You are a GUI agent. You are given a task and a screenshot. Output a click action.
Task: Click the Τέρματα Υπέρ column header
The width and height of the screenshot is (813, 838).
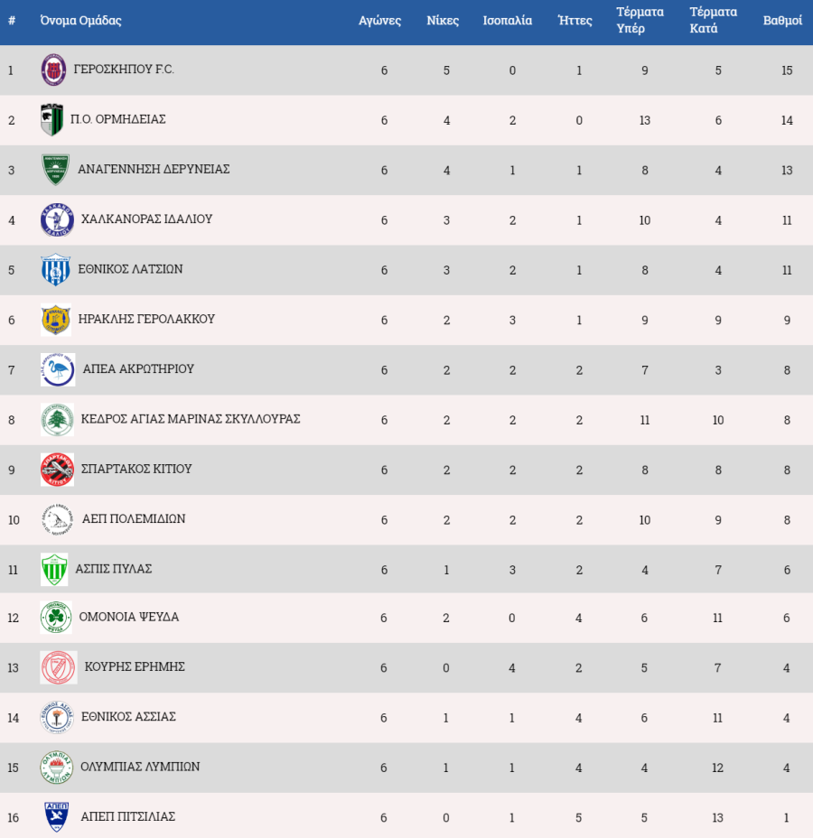coord(640,20)
